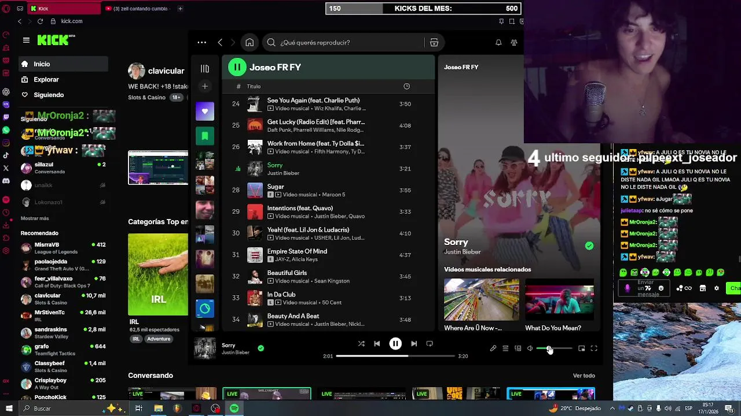The image size is (741, 416).
Task: Open connect to a device icon
Action: pyautogui.click(x=518, y=348)
